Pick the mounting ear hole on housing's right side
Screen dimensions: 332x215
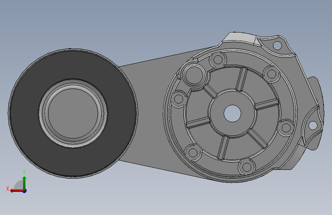313,125
